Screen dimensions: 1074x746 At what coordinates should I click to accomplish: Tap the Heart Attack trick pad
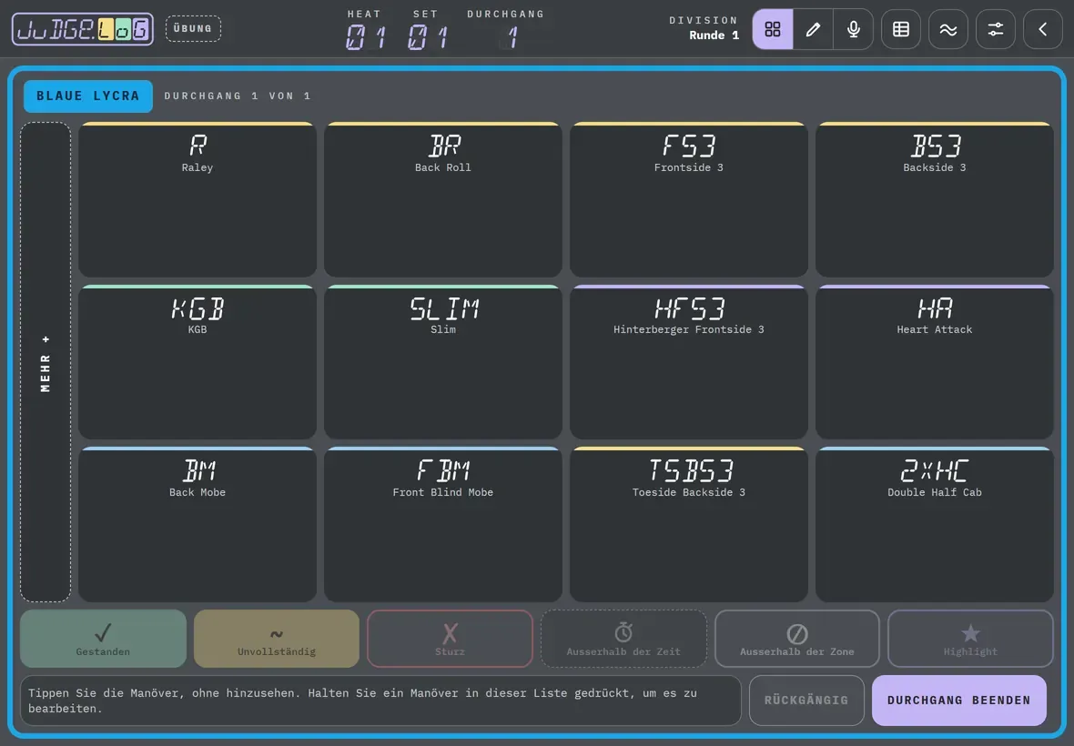[934, 362]
